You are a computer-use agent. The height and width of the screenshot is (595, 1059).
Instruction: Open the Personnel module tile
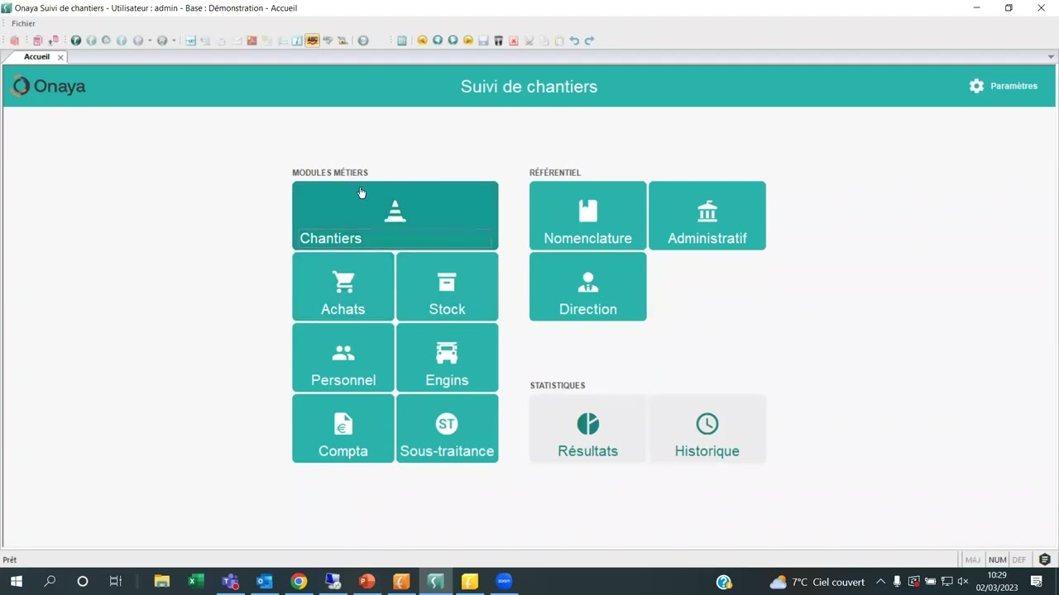point(343,358)
